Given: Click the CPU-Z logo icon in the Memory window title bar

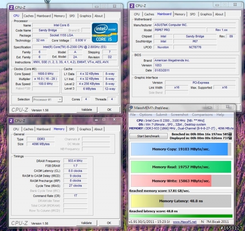Looking at the screenshot, I should 11,121.
